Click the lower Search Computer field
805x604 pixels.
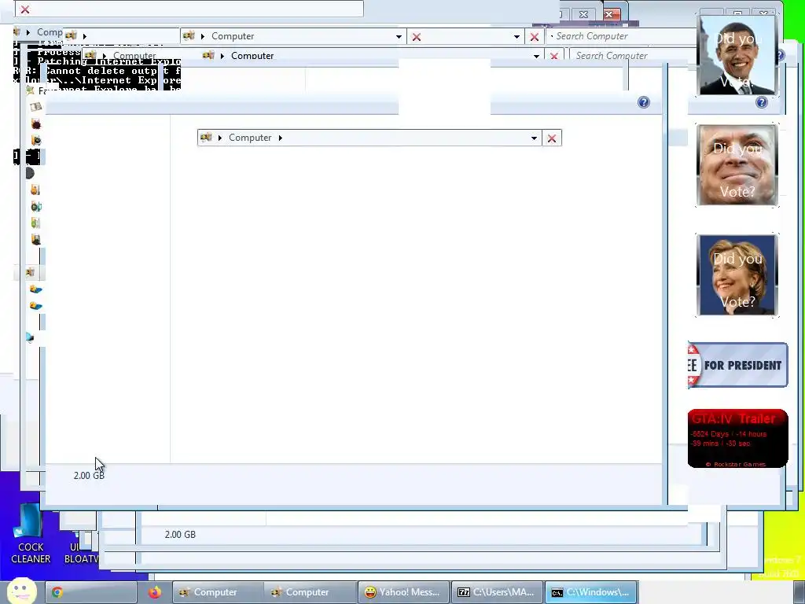tap(633, 55)
